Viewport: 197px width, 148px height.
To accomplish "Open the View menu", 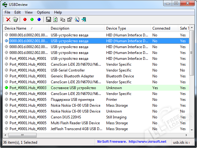I will pyautogui.click(x=29, y=12).
